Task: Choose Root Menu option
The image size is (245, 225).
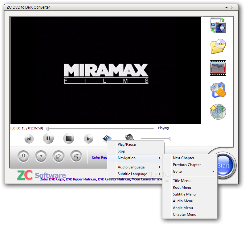Action: (190, 187)
